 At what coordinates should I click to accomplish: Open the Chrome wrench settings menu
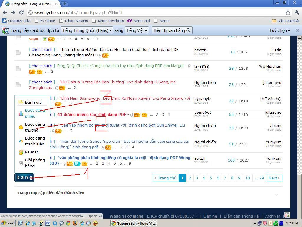pos(297,13)
